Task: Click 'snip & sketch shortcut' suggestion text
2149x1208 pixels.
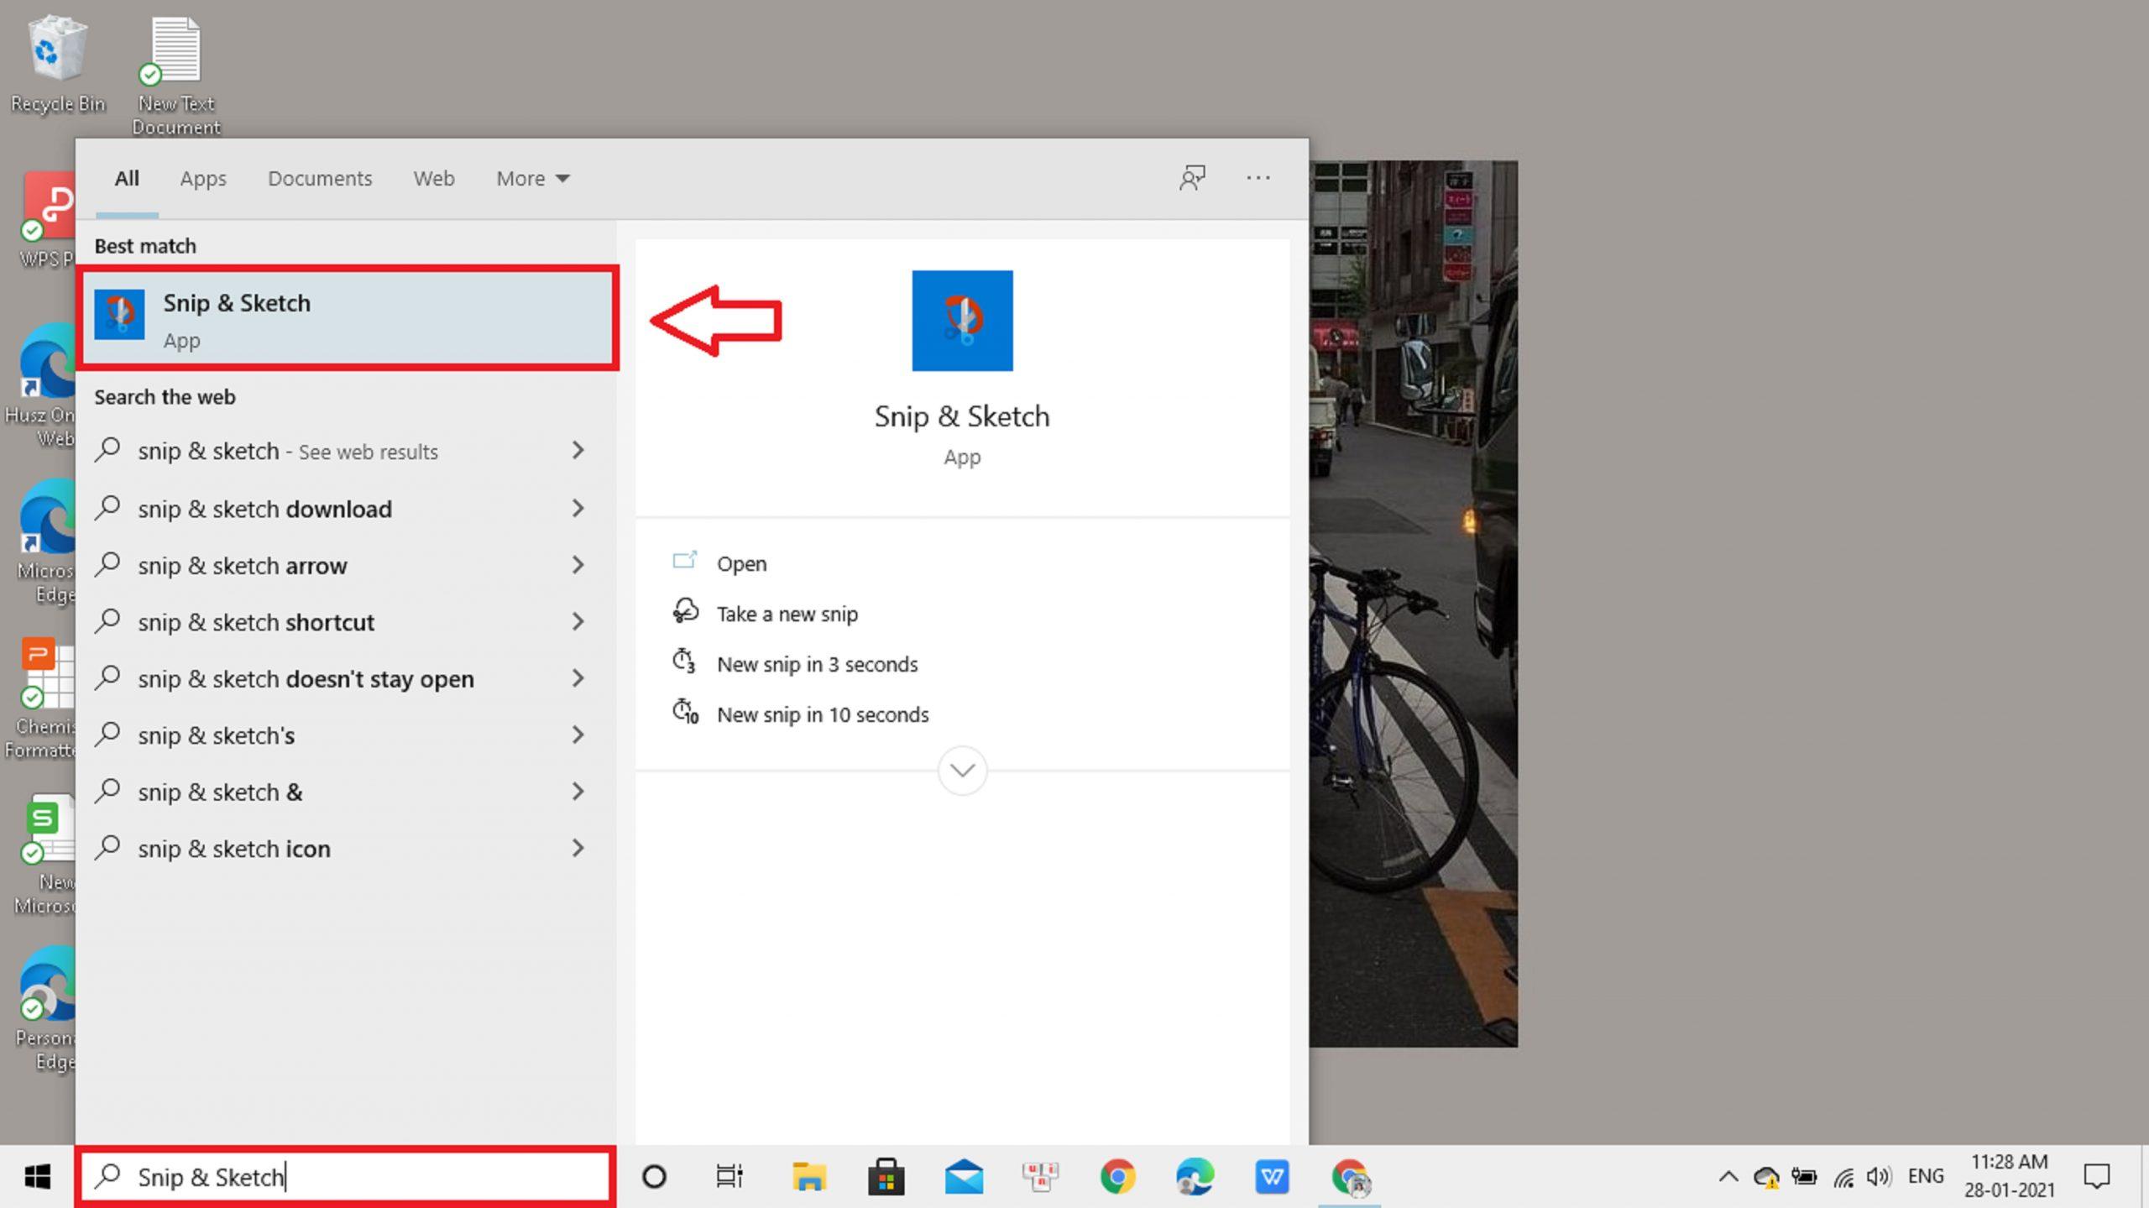Action: [x=256, y=622]
